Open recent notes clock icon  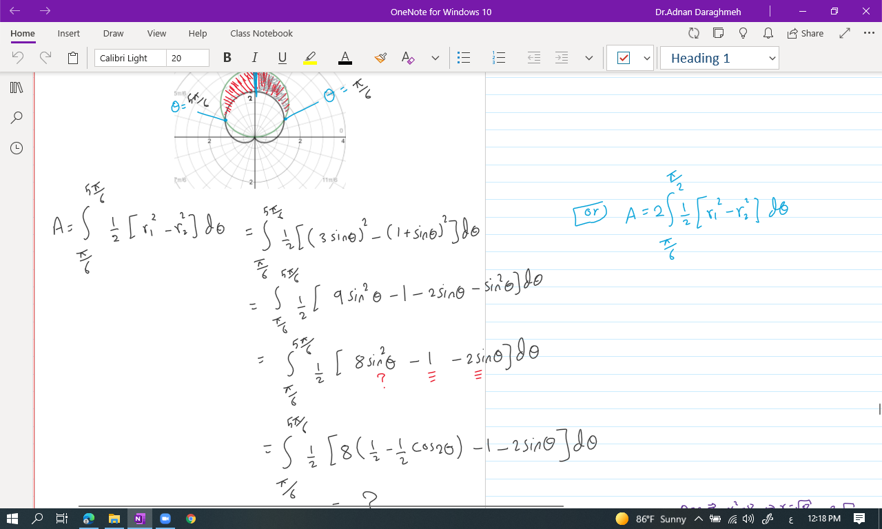tap(17, 148)
